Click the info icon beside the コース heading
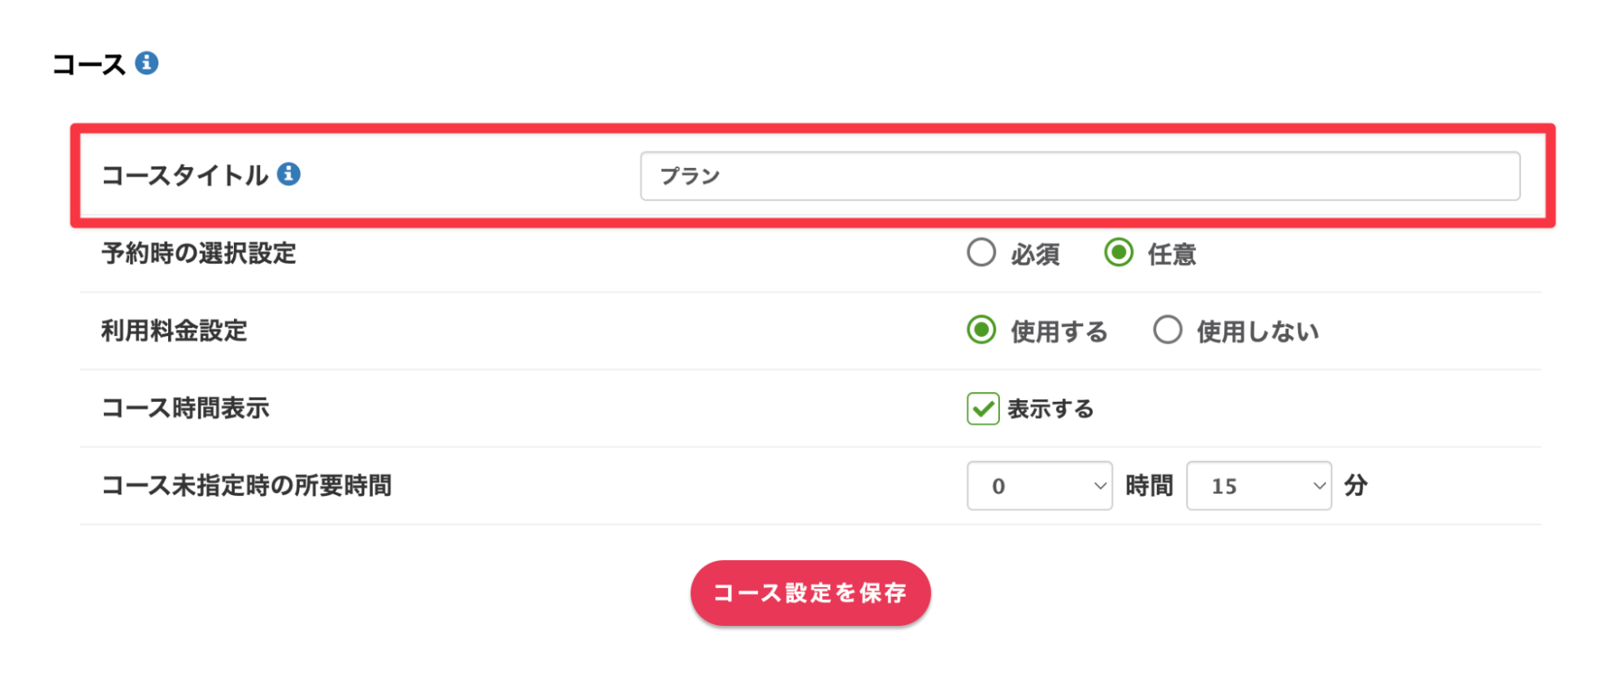Screen dimensions: 1624x686 tap(147, 63)
